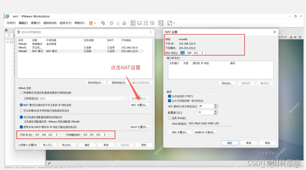This screenshot has height=170, width=306.
Task: Click the 移除网络(O) button
Action: coord(119,83)
